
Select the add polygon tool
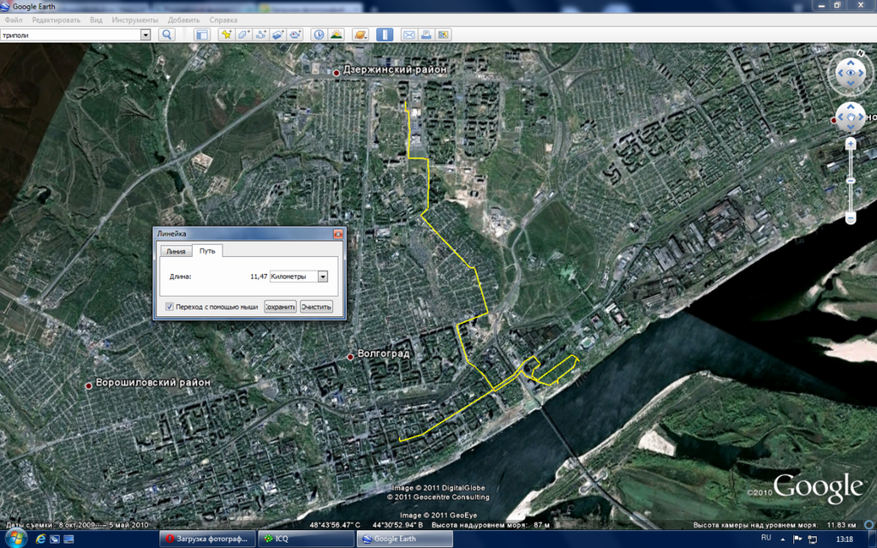[x=243, y=34]
